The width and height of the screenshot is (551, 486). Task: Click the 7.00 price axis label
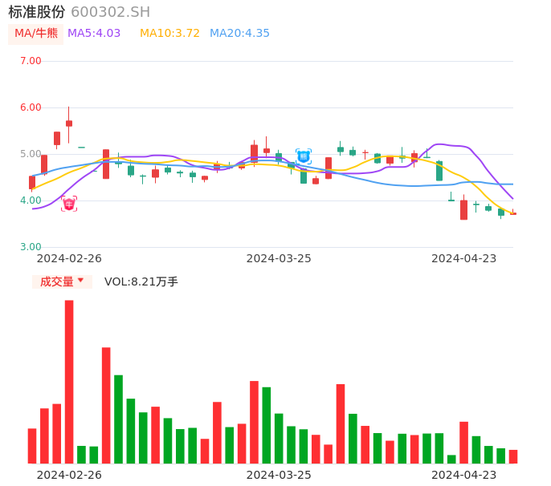(31, 61)
